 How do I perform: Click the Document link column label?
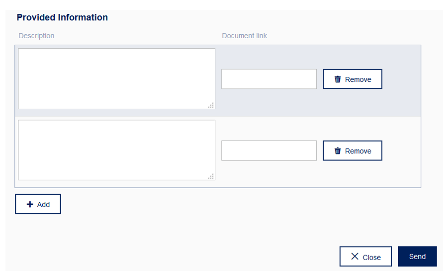pyautogui.click(x=245, y=36)
